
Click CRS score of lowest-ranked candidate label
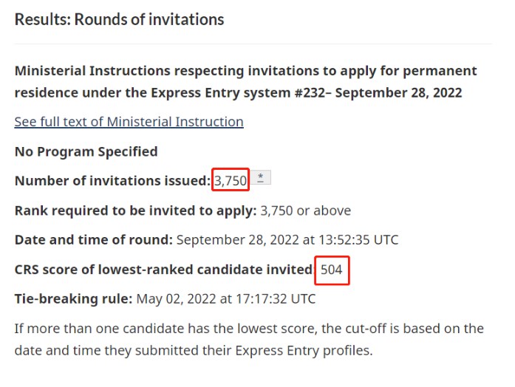(163, 270)
